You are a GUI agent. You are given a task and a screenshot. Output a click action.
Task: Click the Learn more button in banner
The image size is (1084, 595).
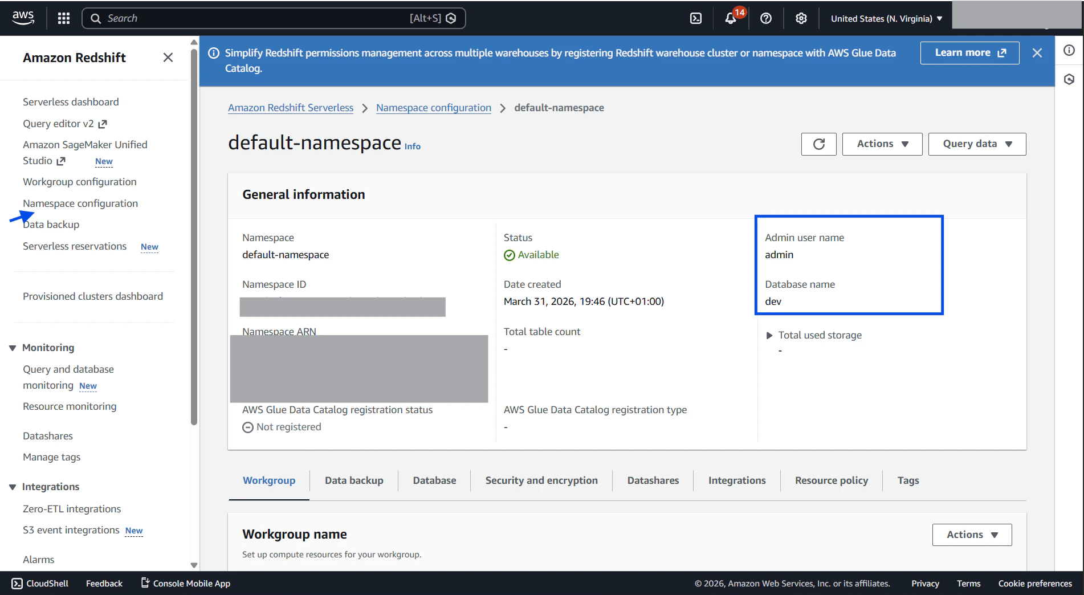coord(970,53)
